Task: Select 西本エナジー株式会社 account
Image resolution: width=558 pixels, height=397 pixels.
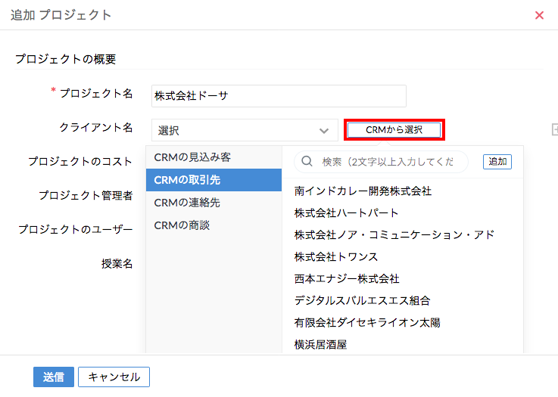Action: 347,279
